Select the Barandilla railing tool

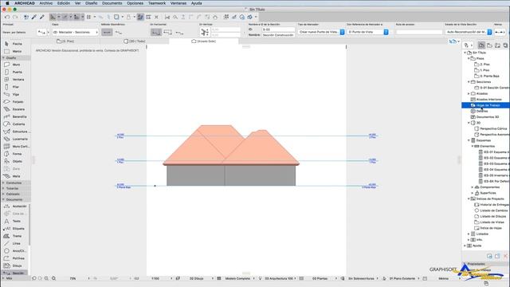tap(15, 116)
